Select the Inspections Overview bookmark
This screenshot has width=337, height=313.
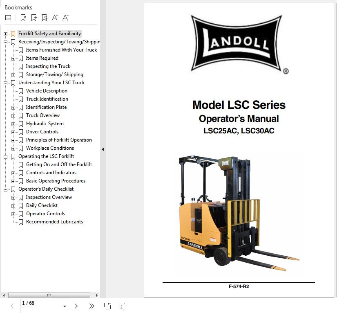point(49,197)
